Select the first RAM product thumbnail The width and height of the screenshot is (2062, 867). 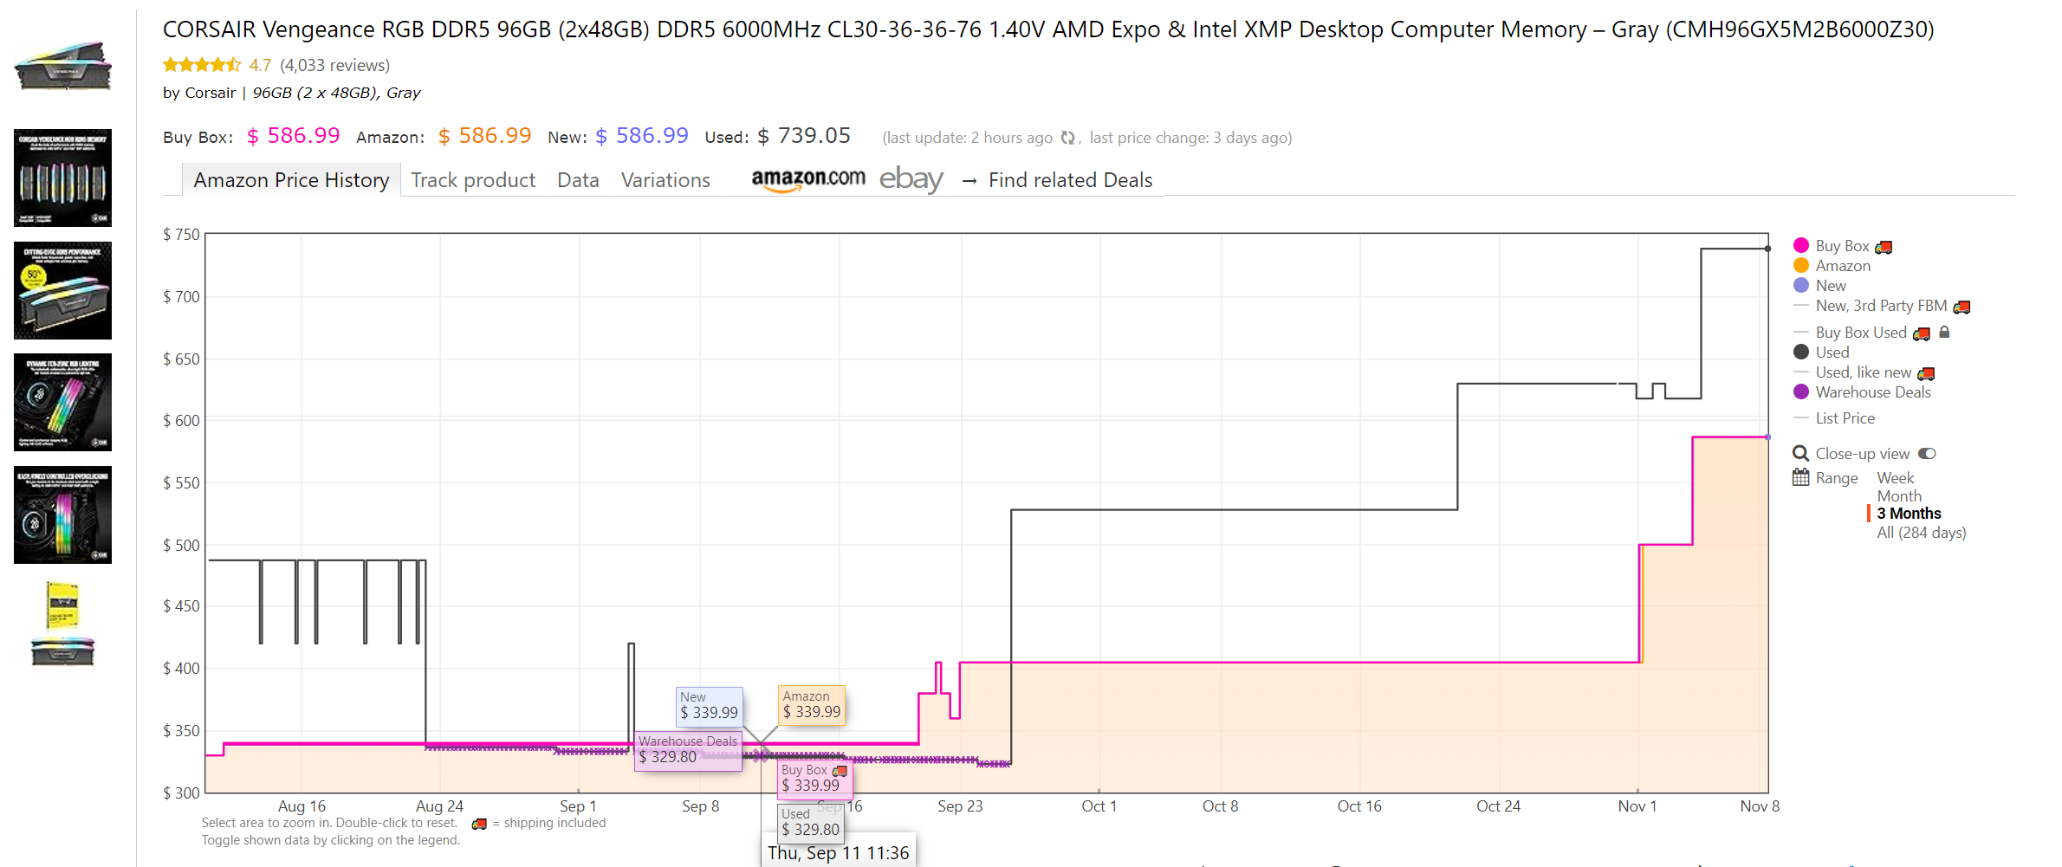[63, 66]
